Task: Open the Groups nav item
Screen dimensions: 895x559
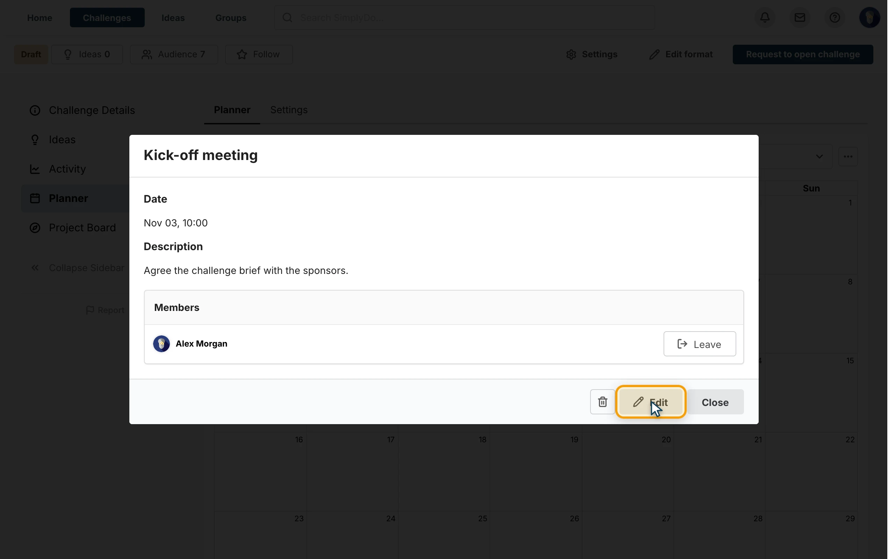Action: (x=231, y=18)
